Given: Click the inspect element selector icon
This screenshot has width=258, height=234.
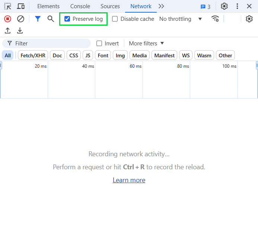Looking at the screenshot, I should (x=7, y=6).
